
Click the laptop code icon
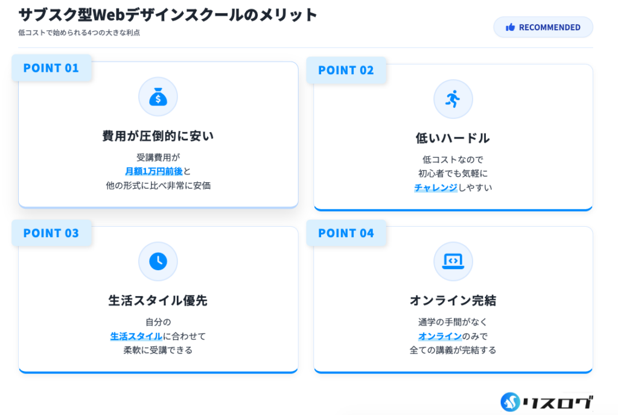pos(453,261)
